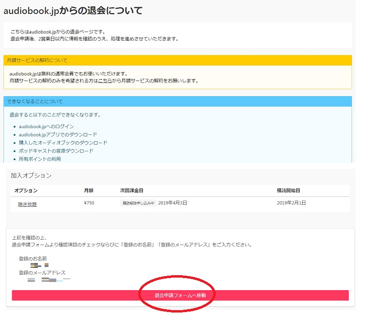This screenshot has width=366, height=314.
Task: Click the 退会申請フォームへ移動 button
Action: click(180, 295)
